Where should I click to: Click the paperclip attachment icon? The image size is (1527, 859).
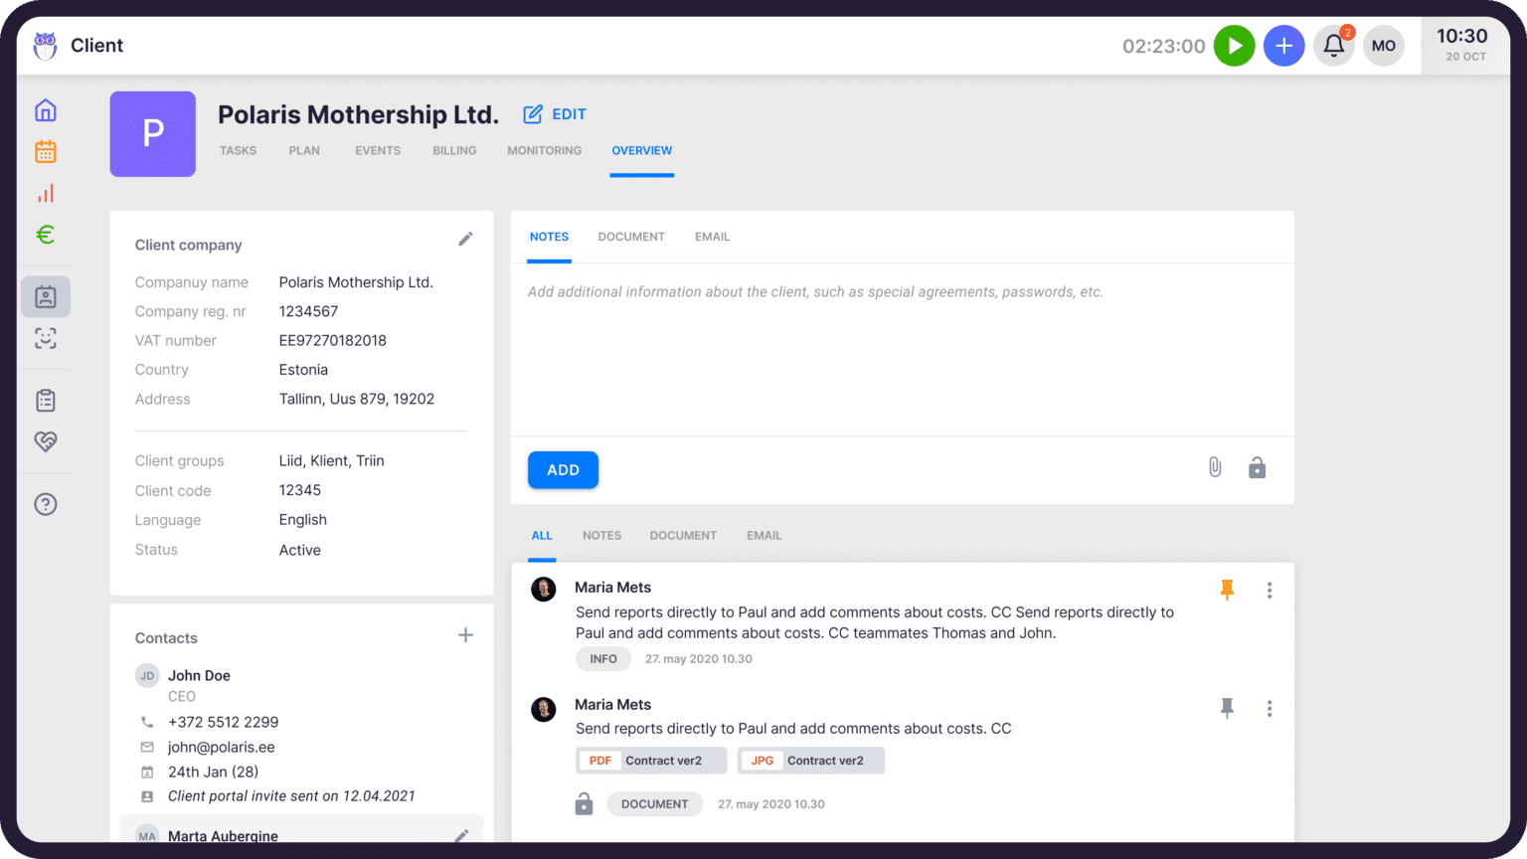pos(1215,467)
